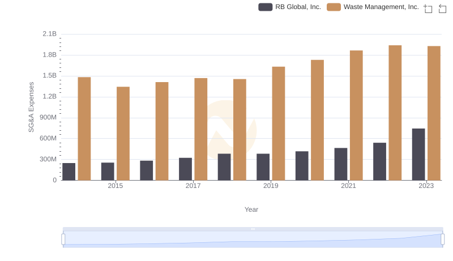This screenshot has width=453, height=261.
Task: Click the 1.2B y-axis label
Action: 50,96
